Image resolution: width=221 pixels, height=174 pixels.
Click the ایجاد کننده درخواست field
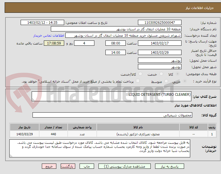point(123,35)
